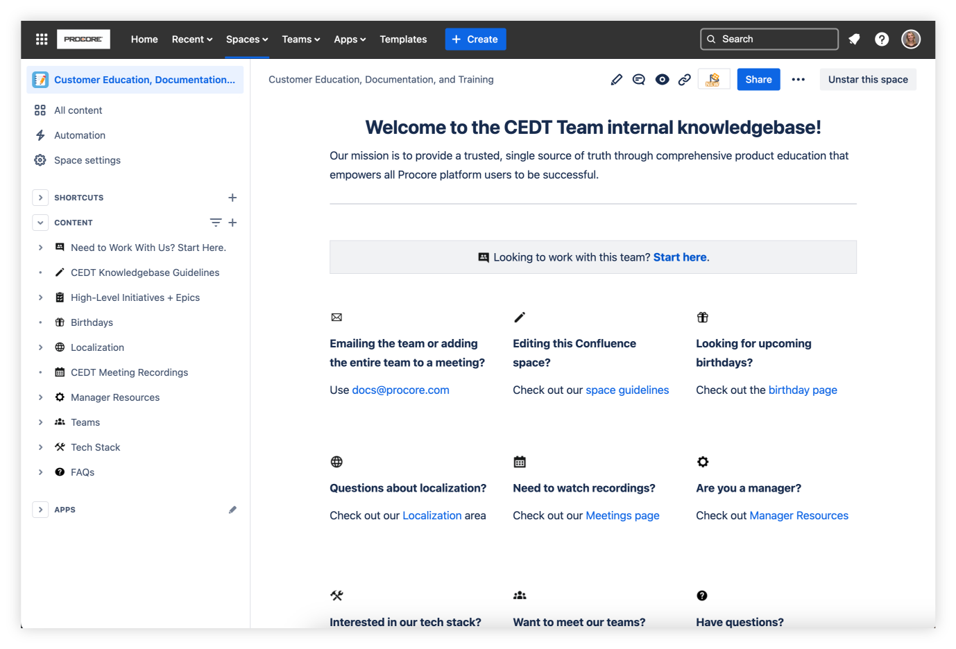Open the Recent dropdown menu
The width and height of the screenshot is (956, 649).
192,40
